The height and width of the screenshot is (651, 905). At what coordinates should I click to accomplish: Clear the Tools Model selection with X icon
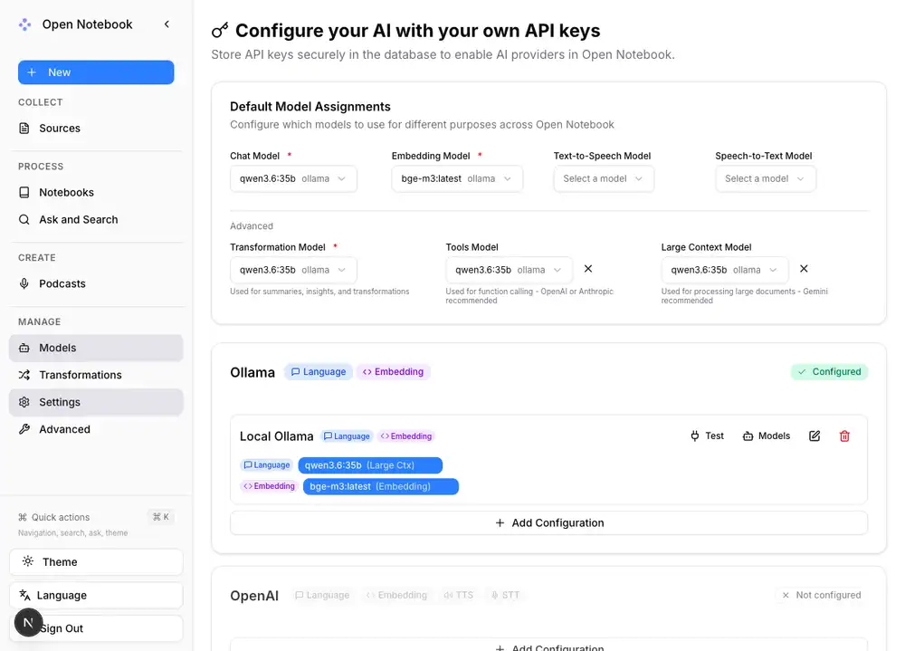click(588, 269)
